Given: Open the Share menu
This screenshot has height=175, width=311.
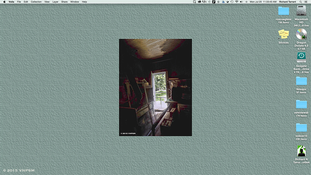Looking at the screenshot, I should click(64, 2).
